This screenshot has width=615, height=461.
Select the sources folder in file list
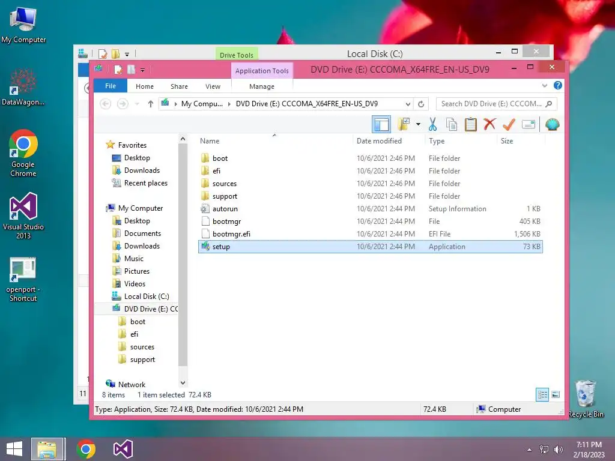371,184
